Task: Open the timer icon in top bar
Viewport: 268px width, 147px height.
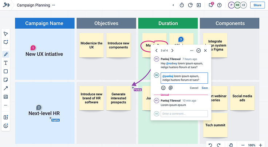Action: pos(182,5)
